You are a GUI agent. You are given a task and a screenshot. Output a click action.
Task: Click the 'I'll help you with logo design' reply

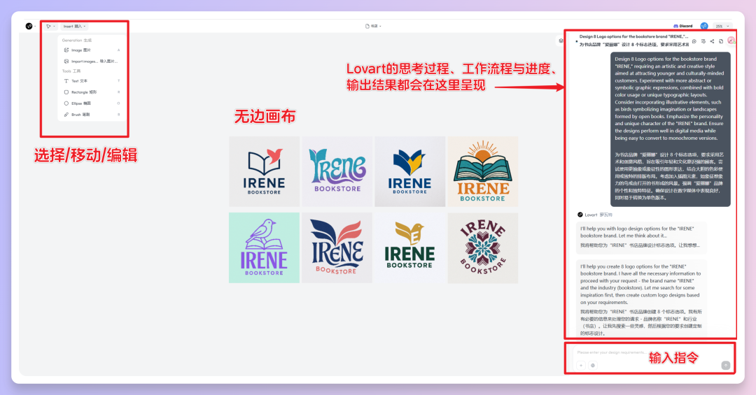[641, 237]
